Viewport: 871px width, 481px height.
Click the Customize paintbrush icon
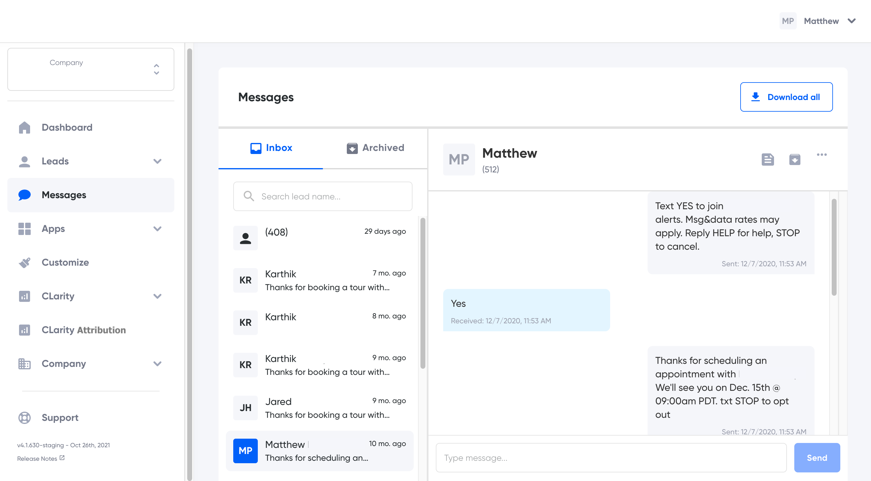coord(24,262)
